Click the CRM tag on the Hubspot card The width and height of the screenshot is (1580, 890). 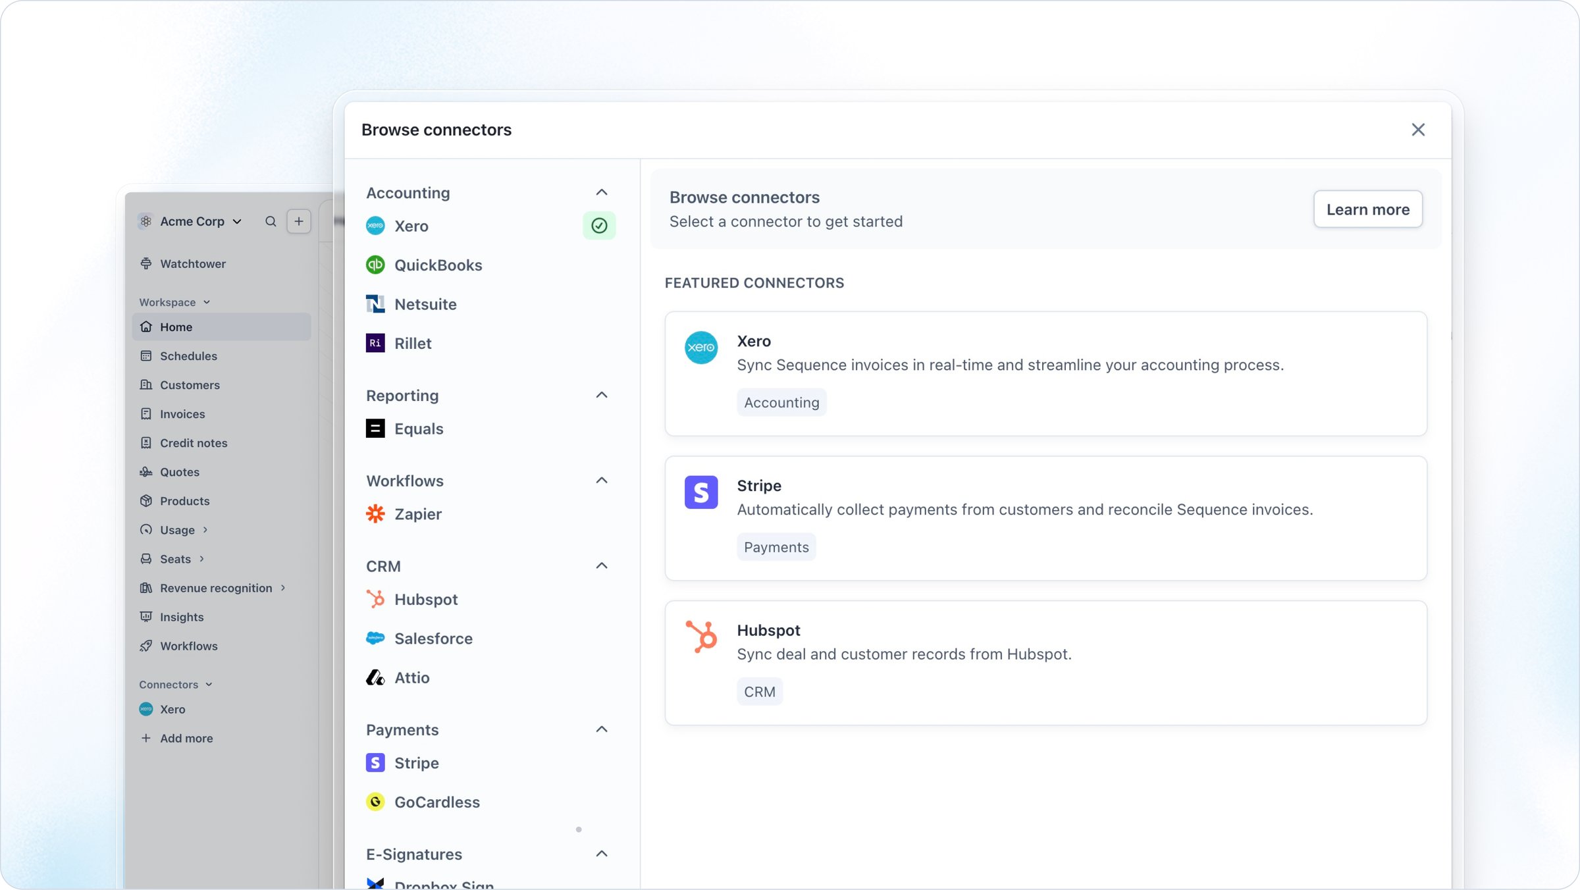tap(760, 691)
